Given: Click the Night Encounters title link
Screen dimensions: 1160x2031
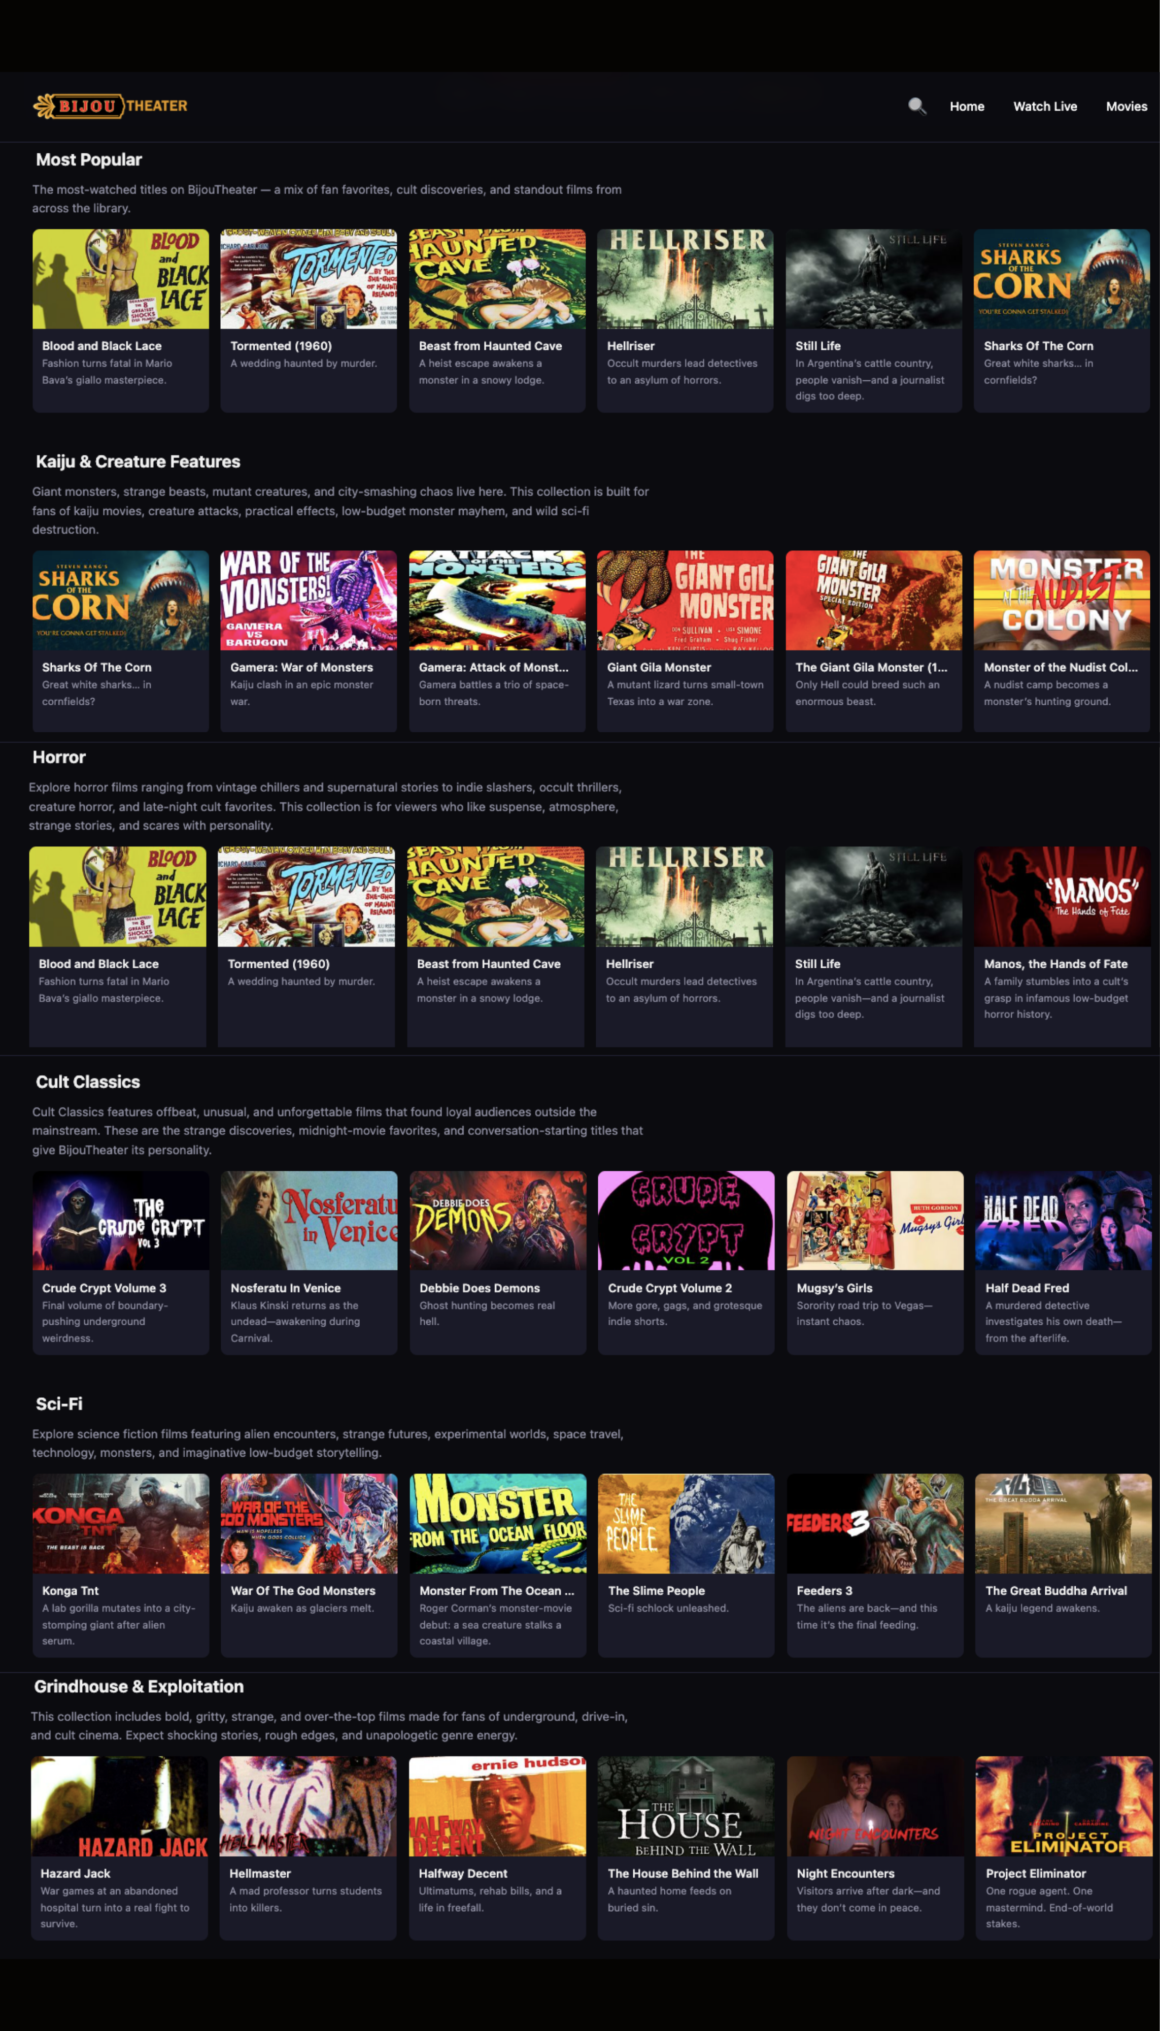Looking at the screenshot, I should pos(845,1873).
